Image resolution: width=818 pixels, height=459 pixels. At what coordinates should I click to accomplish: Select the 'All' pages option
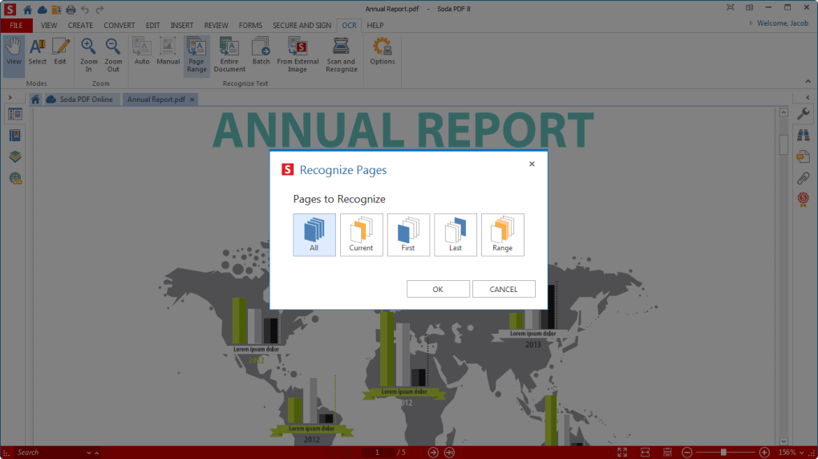click(314, 234)
